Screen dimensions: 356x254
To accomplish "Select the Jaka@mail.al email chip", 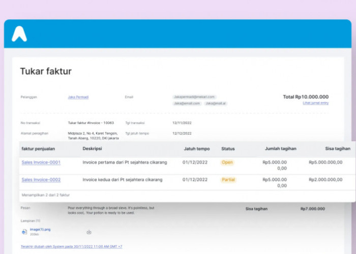I will pos(216,103).
